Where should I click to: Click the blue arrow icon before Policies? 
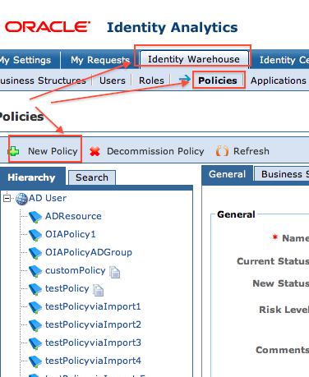click(x=185, y=80)
